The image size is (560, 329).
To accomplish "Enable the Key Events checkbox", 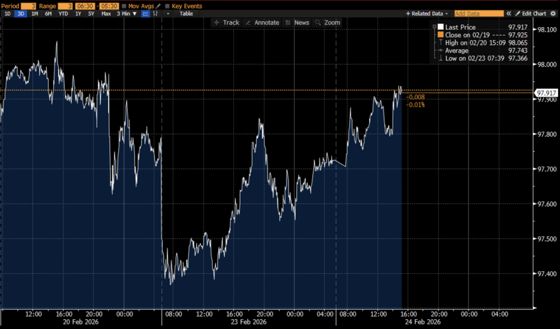I will pyautogui.click(x=167, y=5).
